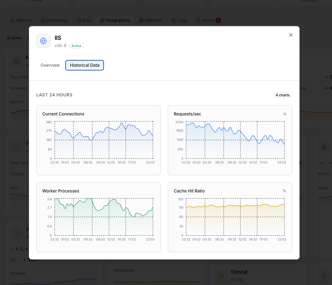Click the .NET integration icon
Viewport: 332px width, 285px height.
(16, 233)
